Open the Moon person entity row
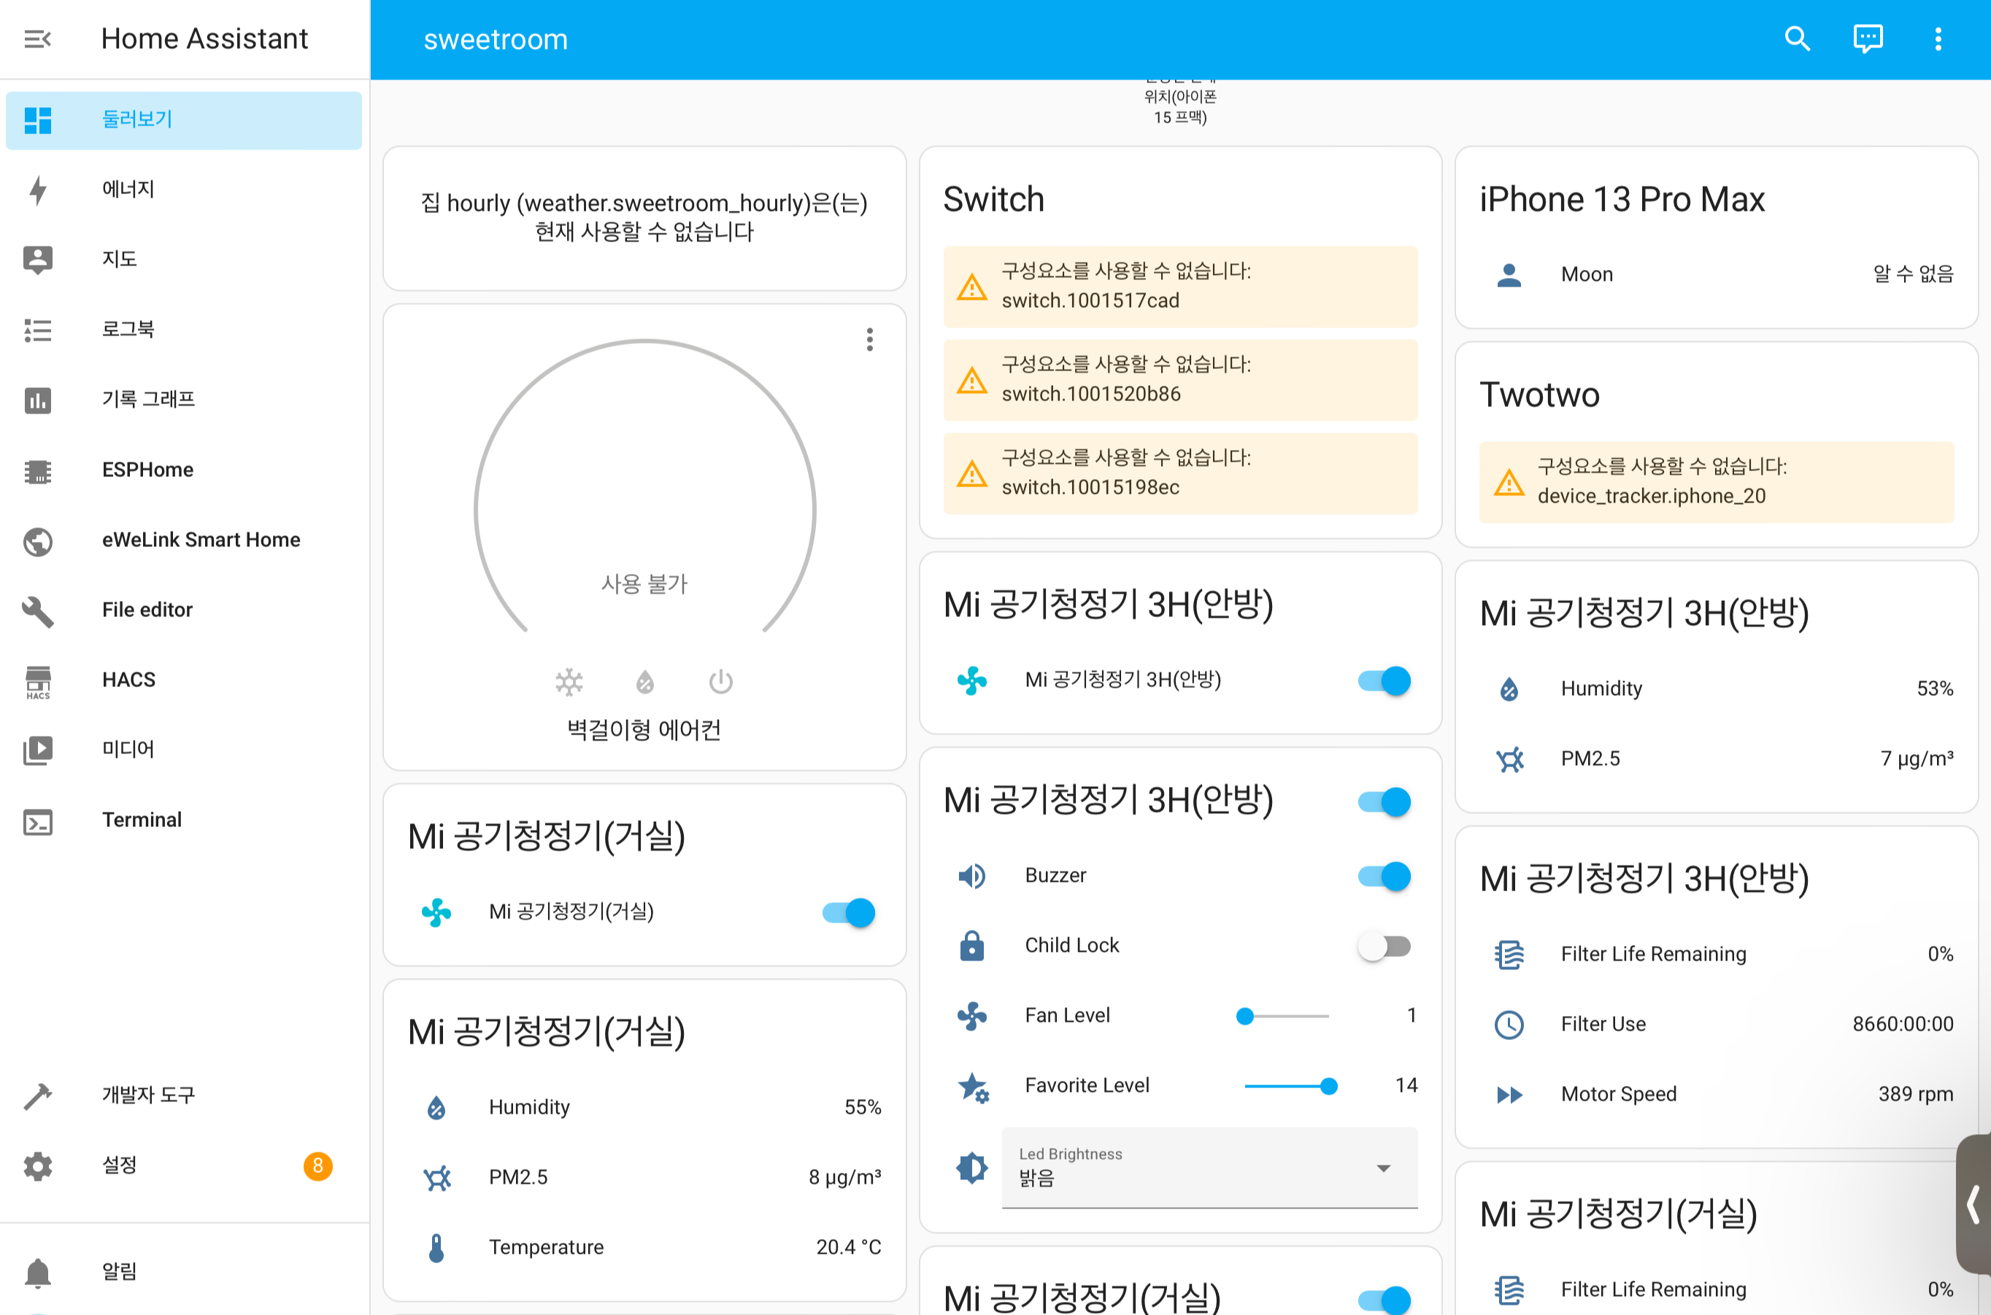This screenshot has height=1315, width=1991. [x=1716, y=274]
